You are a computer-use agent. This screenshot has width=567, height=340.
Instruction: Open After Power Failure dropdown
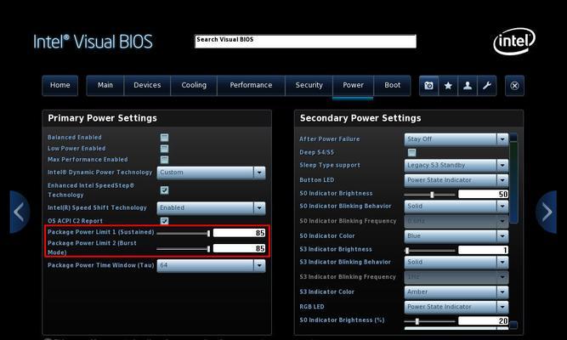[x=456, y=139]
